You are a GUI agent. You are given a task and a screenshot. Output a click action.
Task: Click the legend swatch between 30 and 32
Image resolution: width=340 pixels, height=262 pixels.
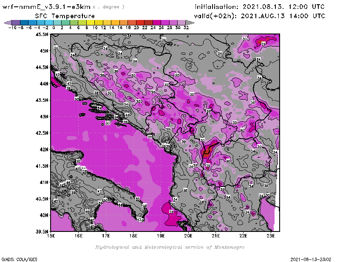coord(181,22)
